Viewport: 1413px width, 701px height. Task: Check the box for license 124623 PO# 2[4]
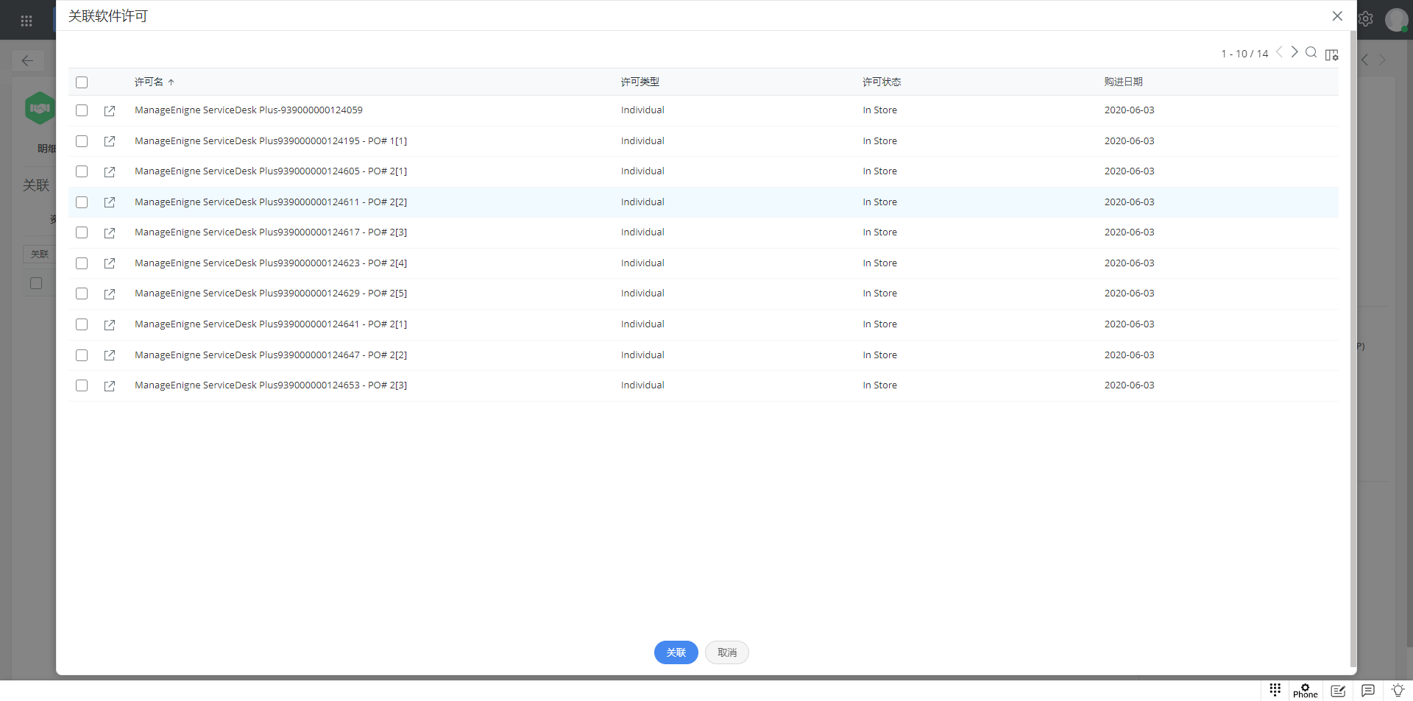click(x=82, y=263)
